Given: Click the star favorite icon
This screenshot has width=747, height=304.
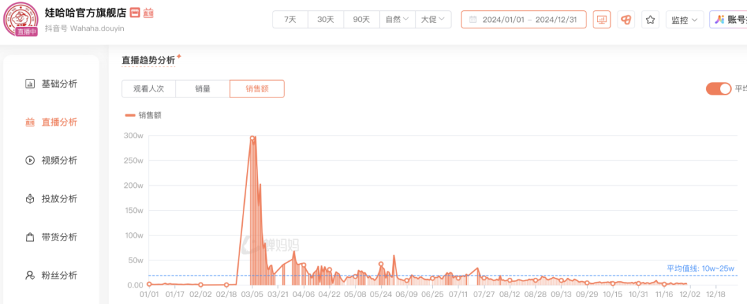Looking at the screenshot, I should click(650, 20).
